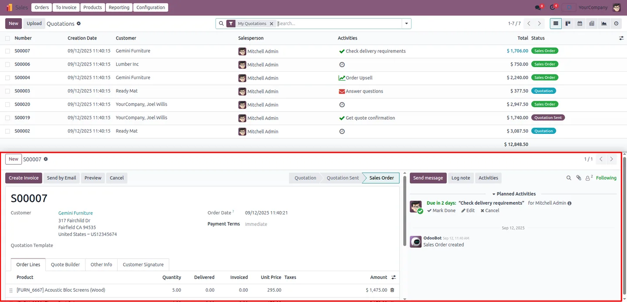Click the clock activity icon for S00006
627x302 pixels.
pyautogui.click(x=342, y=64)
